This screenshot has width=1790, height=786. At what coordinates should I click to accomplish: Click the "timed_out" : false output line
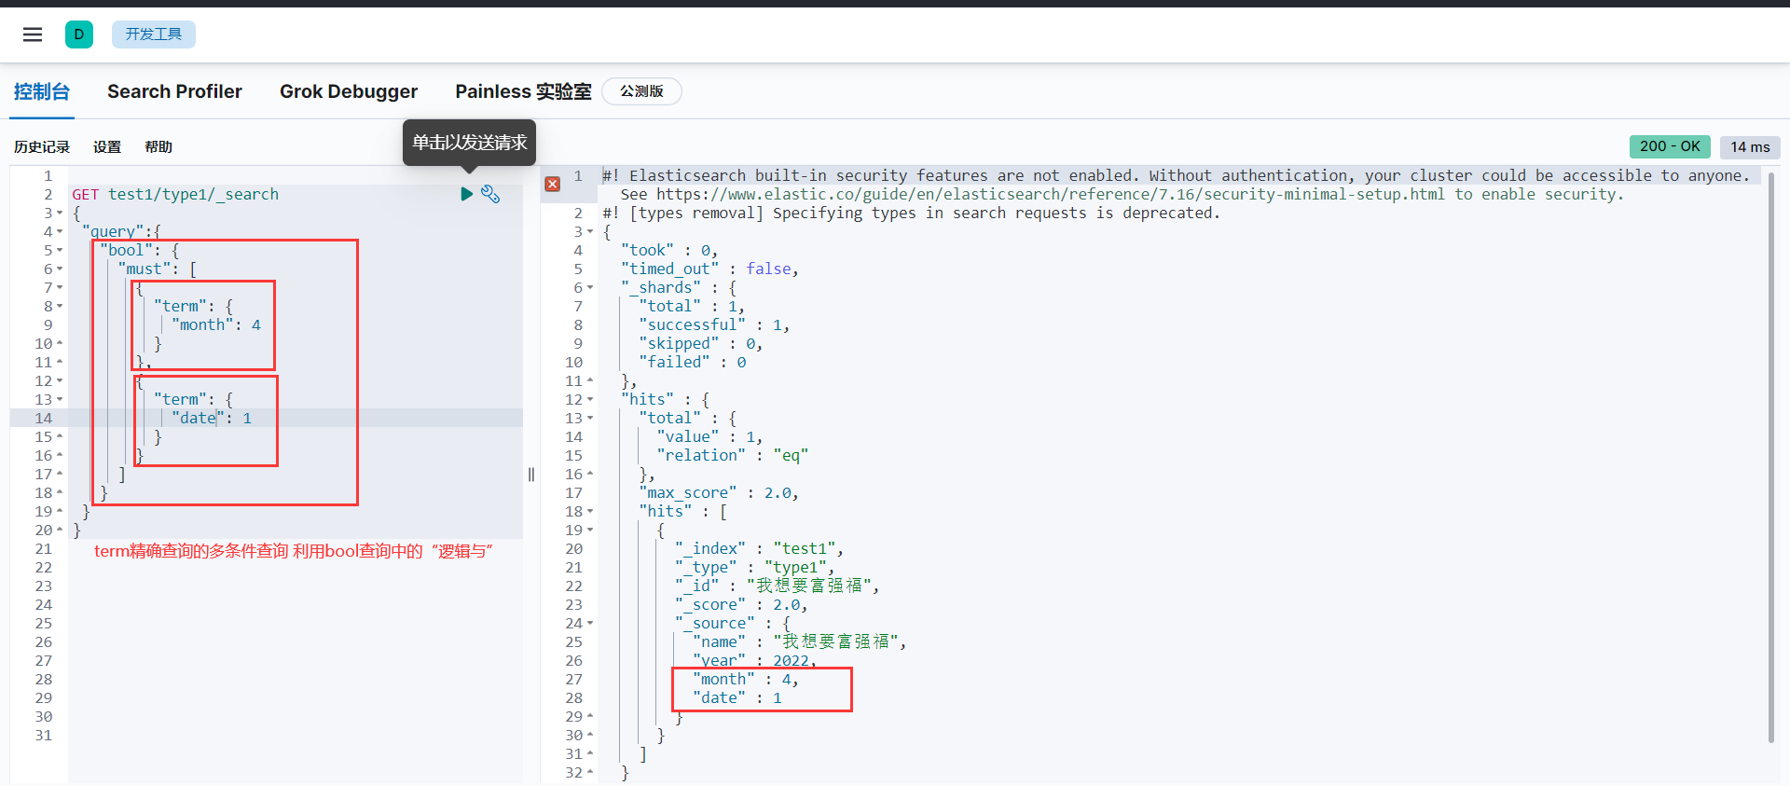pos(710,269)
